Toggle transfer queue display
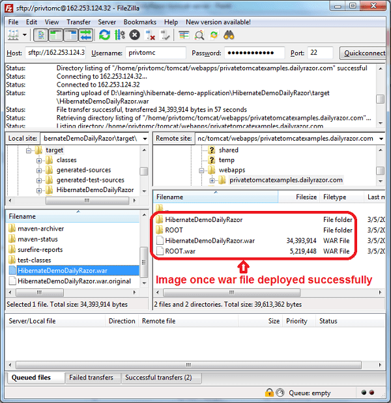 tap(85, 35)
